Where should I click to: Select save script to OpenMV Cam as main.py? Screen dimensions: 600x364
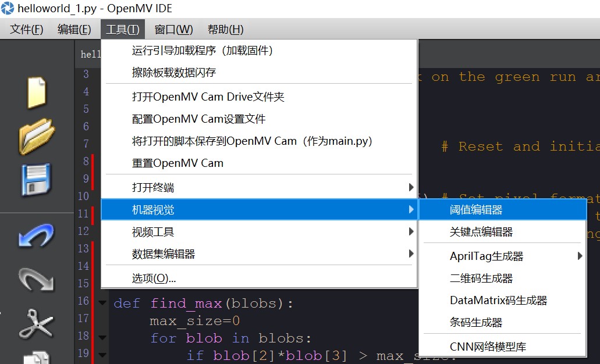[x=260, y=141]
